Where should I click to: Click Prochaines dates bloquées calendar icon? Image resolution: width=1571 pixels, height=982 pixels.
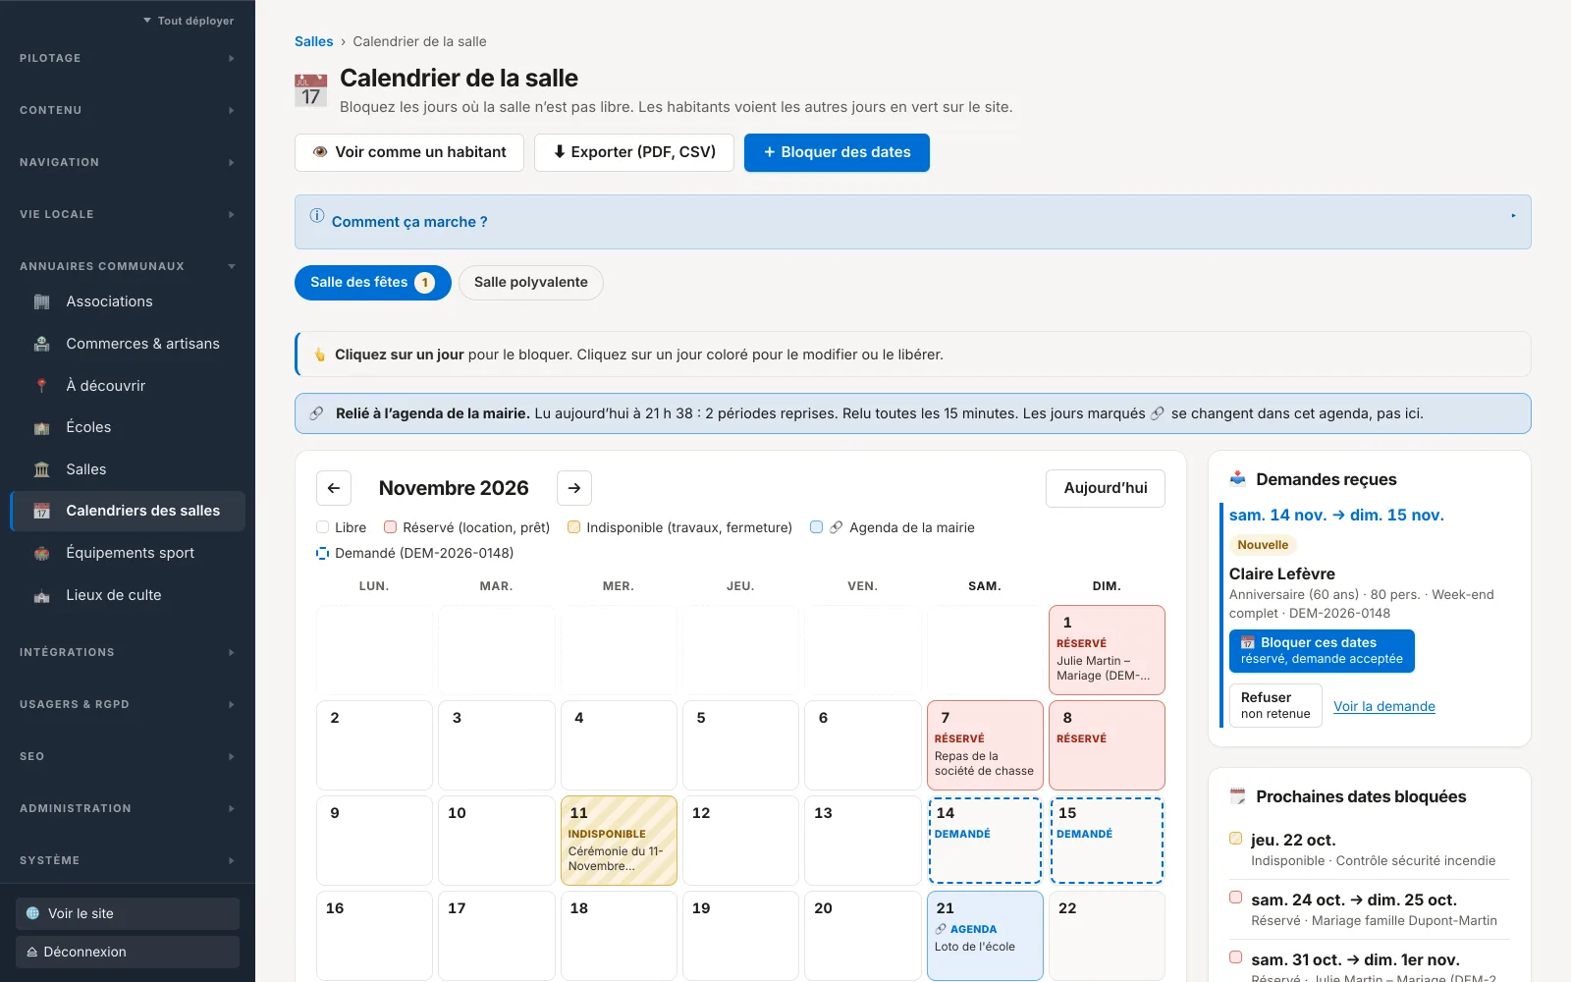[x=1237, y=796]
